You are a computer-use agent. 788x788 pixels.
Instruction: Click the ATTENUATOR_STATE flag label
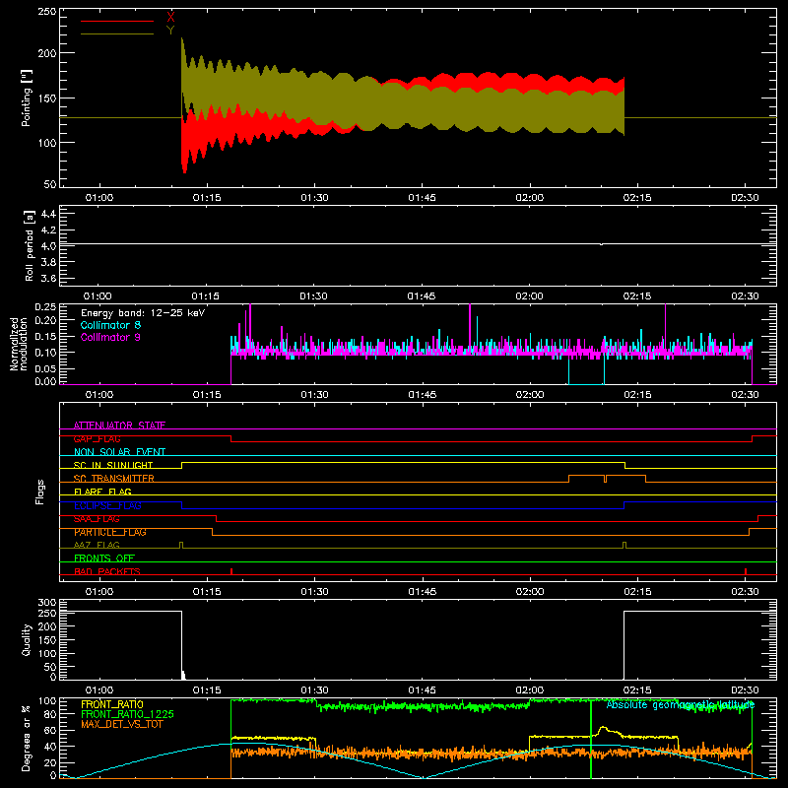[x=119, y=426]
